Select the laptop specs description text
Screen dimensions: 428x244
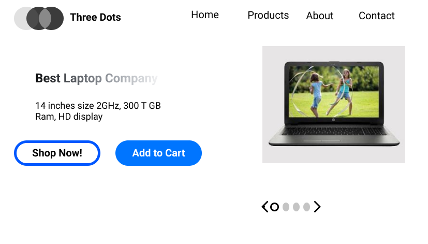pyautogui.click(x=98, y=111)
